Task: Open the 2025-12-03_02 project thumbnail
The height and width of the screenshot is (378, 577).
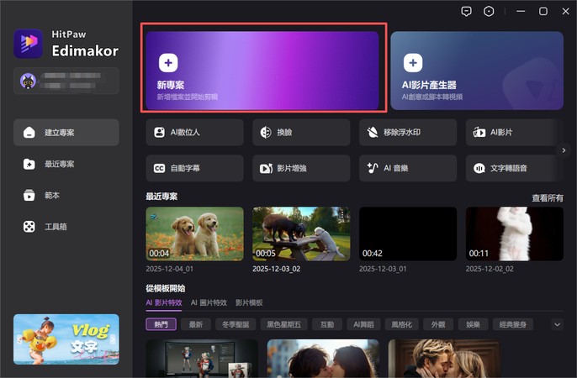Action: point(301,234)
